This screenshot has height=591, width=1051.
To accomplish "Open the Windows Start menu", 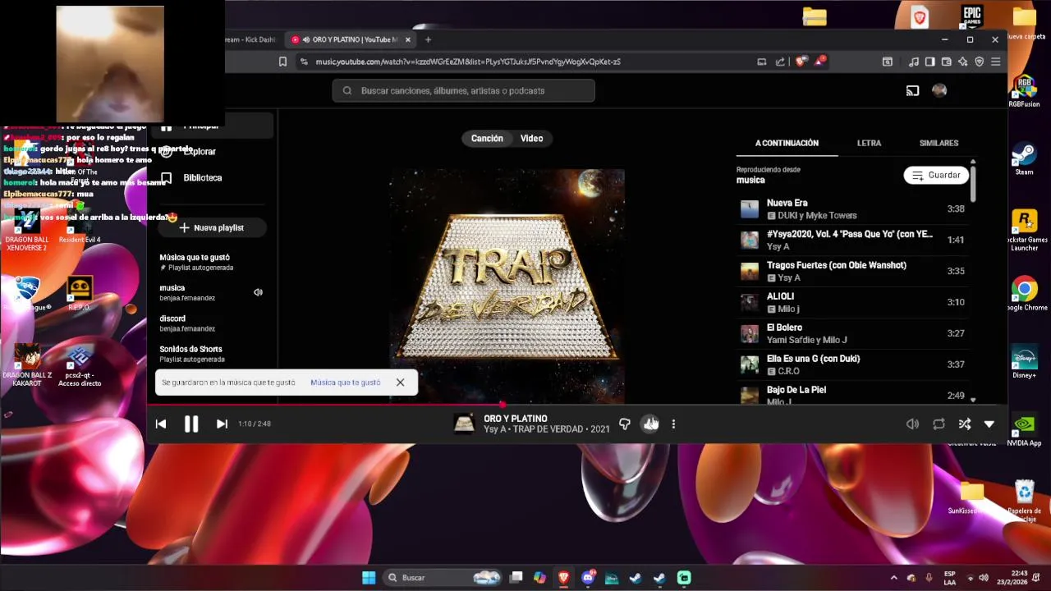I will [369, 578].
